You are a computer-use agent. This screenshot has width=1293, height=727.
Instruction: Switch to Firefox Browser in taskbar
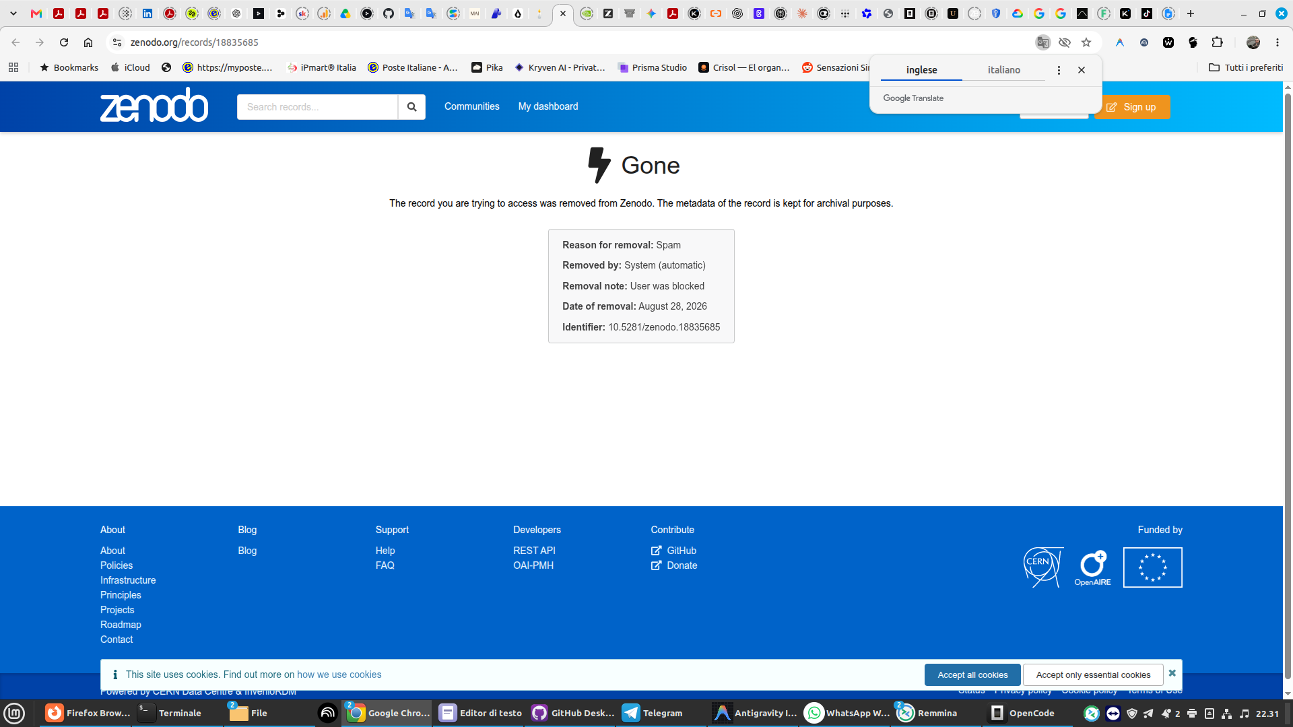pyautogui.click(x=88, y=713)
